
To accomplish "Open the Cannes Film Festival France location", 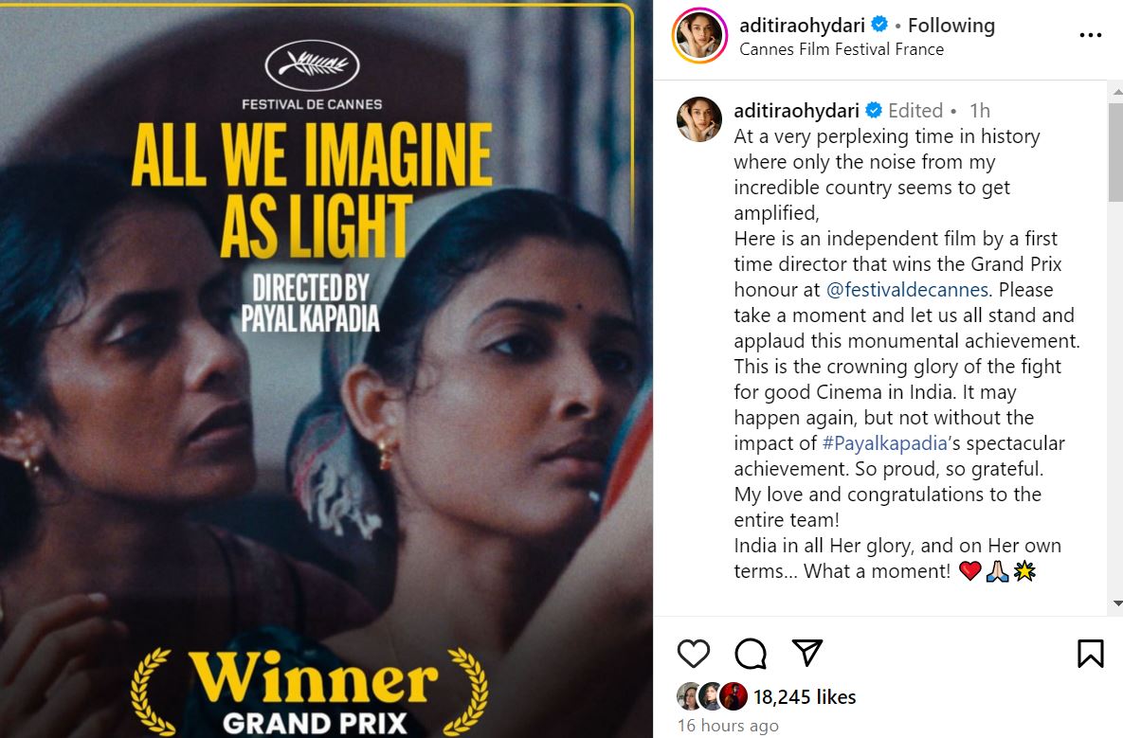I will (x=842, y=49).
